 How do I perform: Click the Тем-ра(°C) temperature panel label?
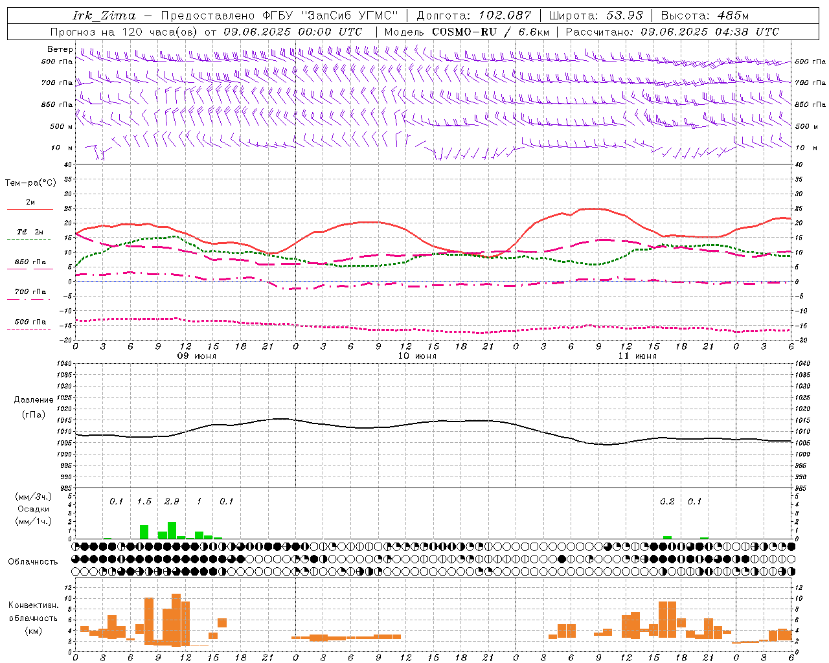tap(30, 183)
